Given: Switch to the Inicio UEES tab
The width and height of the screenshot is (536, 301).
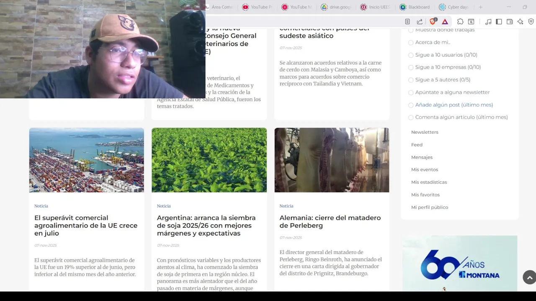Looking at the screenshot, I should click(375, 7).
